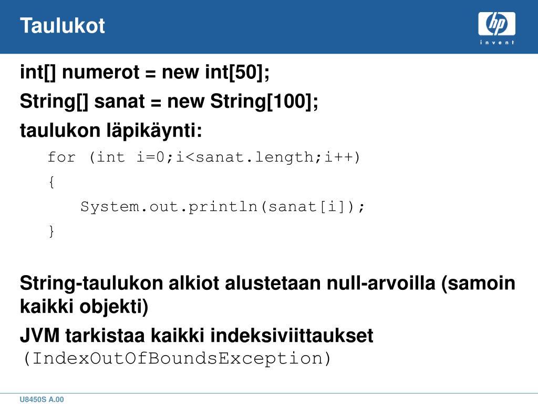
Task: Click the HP invent logo
Action: pos(496,28)
